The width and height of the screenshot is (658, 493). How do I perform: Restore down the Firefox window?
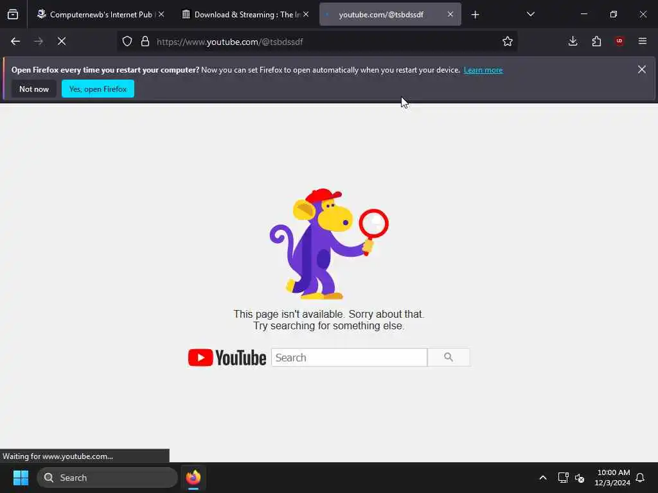[x=613, y=14]
